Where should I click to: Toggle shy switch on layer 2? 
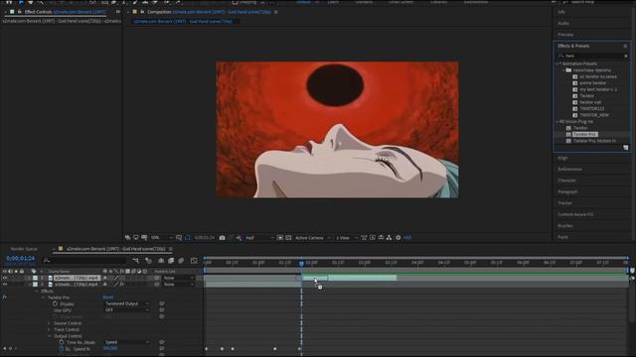(105, 285)
